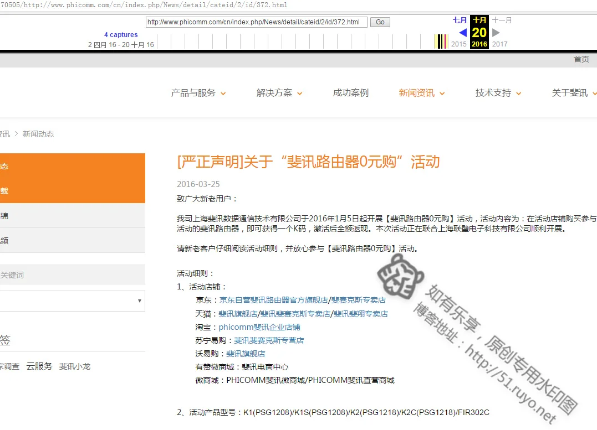Select the 七月 month in Wayback header
This screenshot has height=430, width=597.
460,20
